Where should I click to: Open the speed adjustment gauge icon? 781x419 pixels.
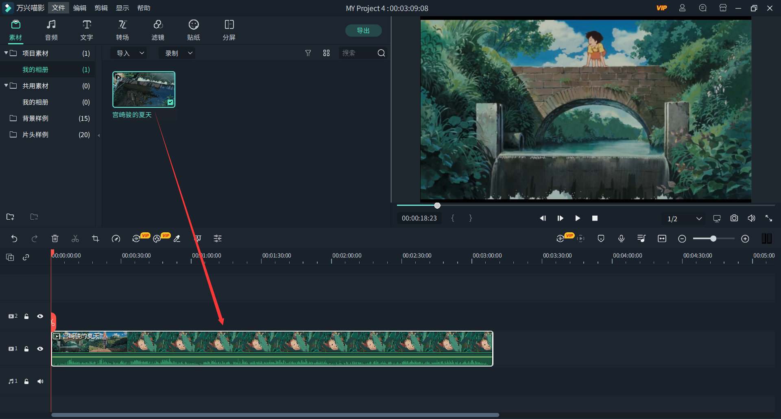pos(116,239)
